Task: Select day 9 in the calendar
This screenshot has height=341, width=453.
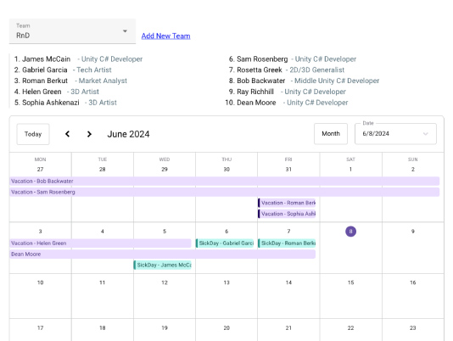Action: point(413,232)
